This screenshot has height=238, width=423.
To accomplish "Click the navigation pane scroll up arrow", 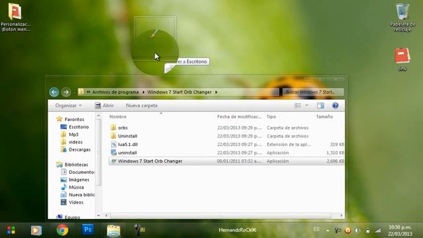I will coord(98,116).
